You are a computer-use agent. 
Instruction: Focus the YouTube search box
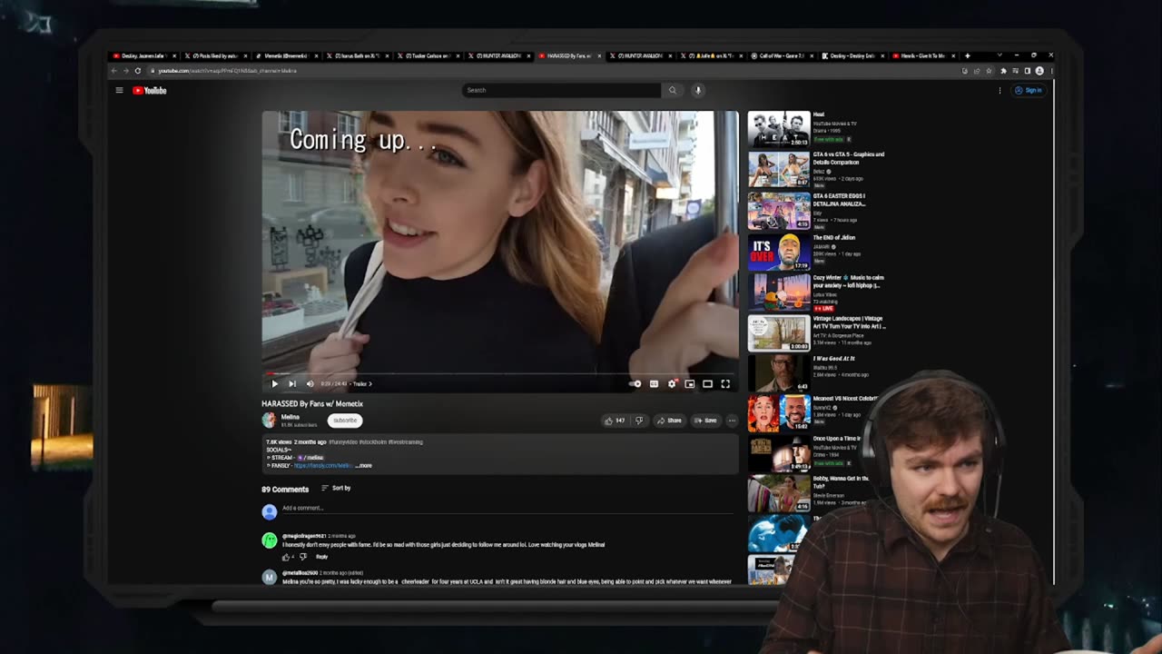pyautogui.click(x=561, y=90)
